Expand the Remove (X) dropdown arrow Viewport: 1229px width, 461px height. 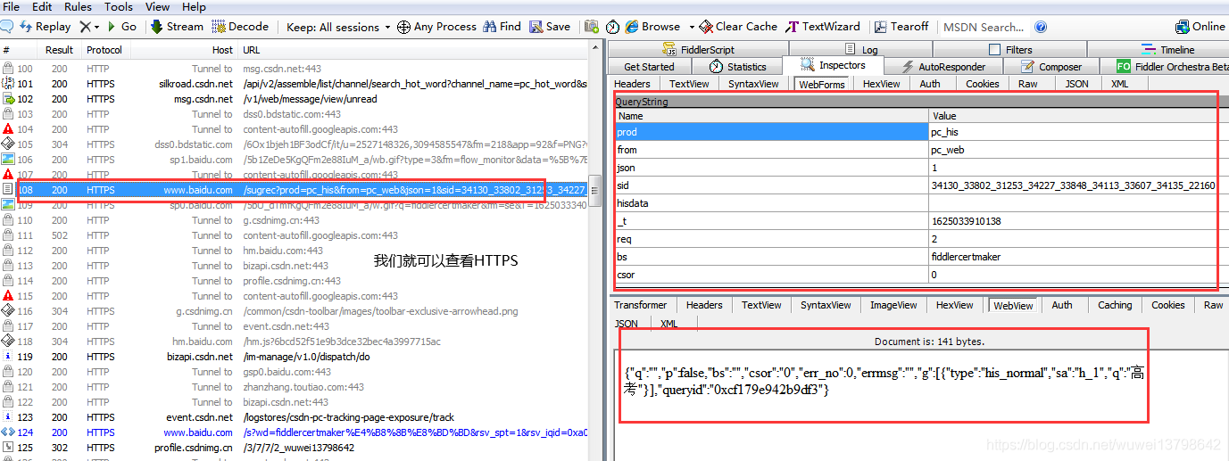[97, 27]
